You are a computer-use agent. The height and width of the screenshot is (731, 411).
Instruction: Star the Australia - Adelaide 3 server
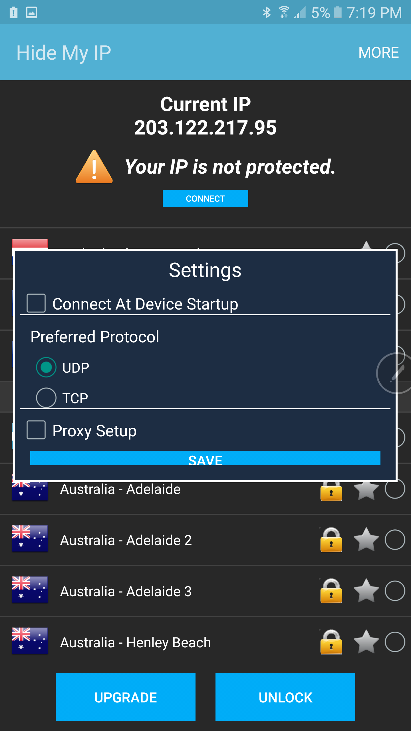tap(366, 590)
